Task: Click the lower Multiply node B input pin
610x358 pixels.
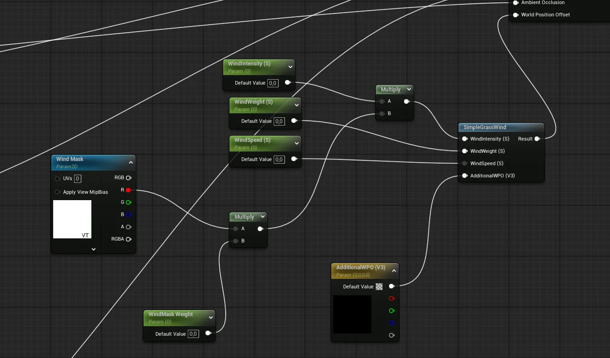Action: tap(235, 241)
